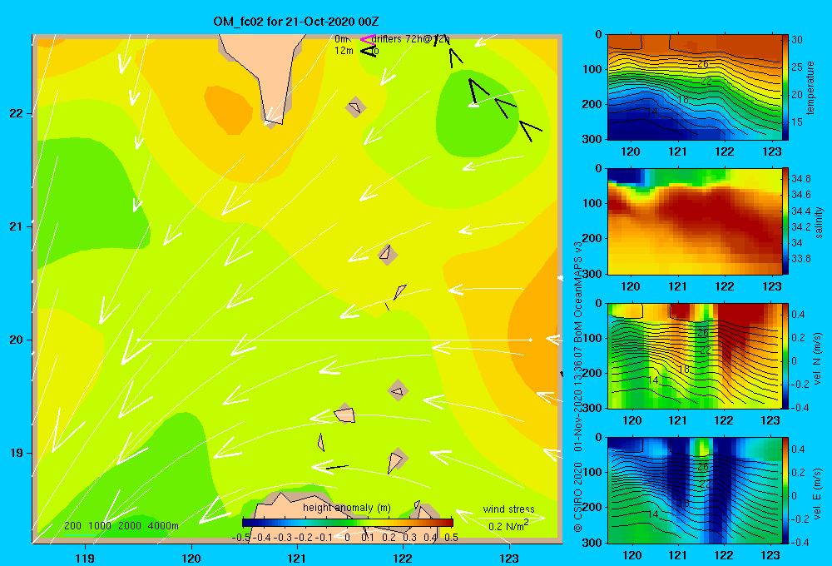Image resolution: width=832 pixels, height=566 pixels.
Task: Click longitude label 119 on main map
Action: pyautogui.click(x=85, y=558)
